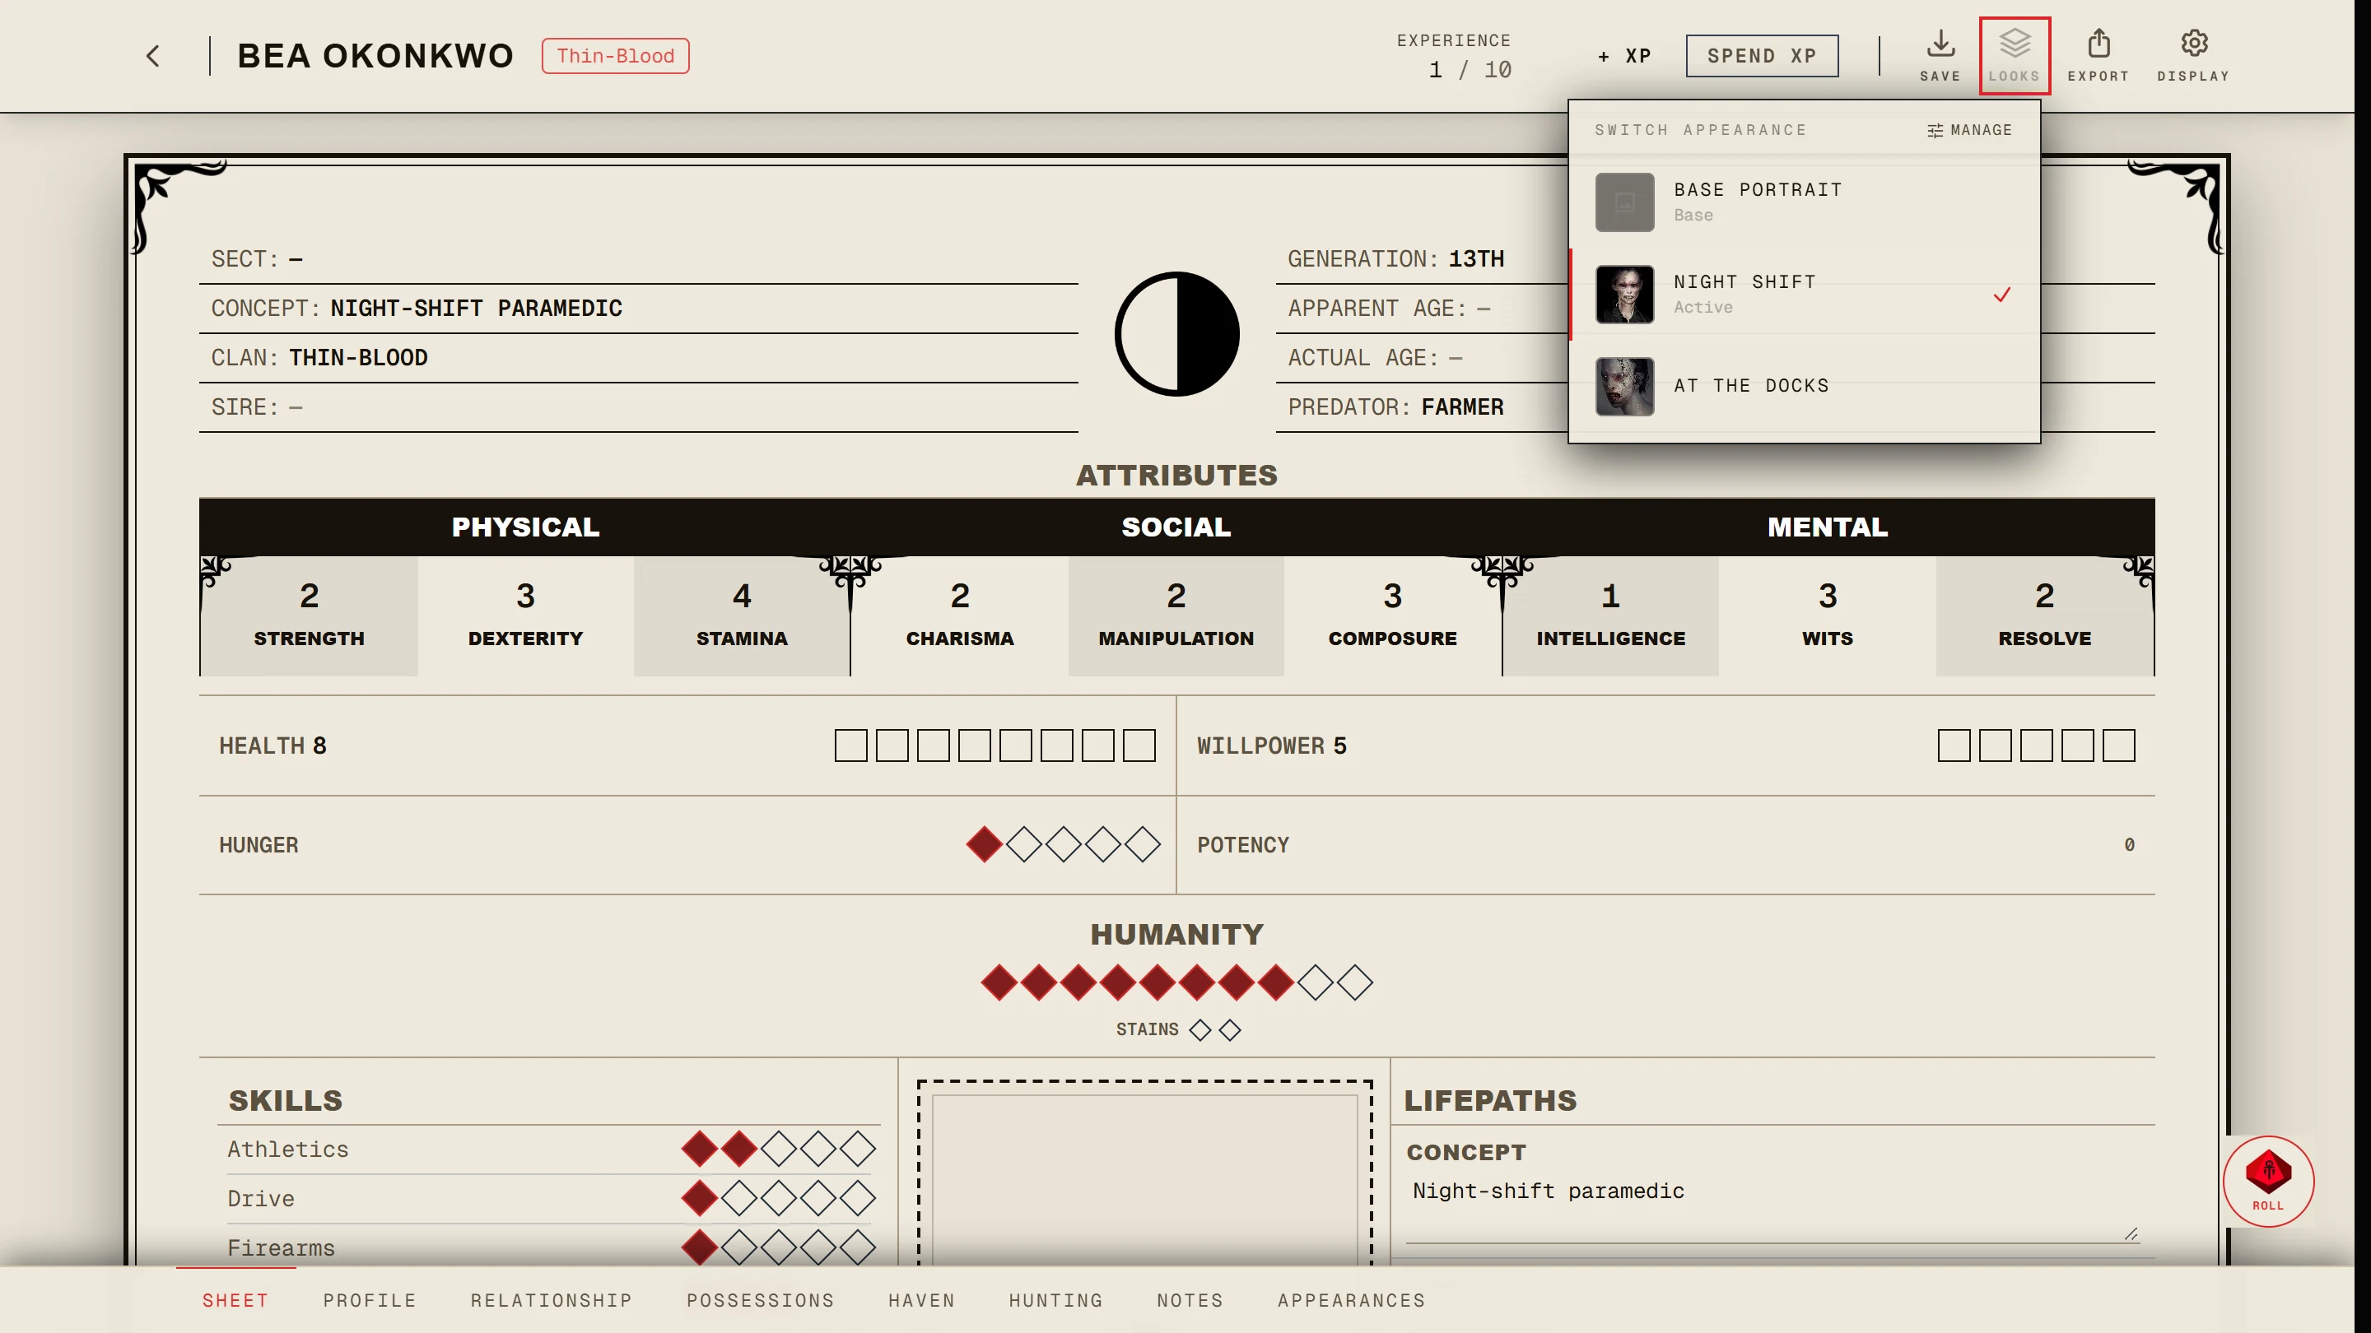Viewport: 2371px width, 1333px height.
Task: Open the Possessions tab
Action: [x=760, y=1300]
